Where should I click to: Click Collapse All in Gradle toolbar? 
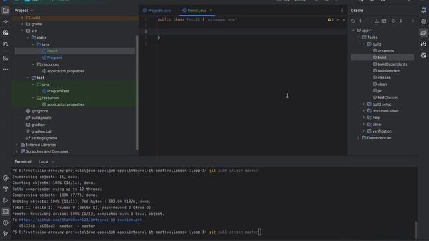point(401,21)
